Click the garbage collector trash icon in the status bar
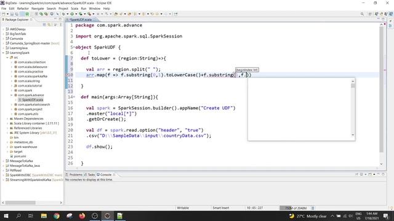The image size is (394, 221). pos(313,208)
